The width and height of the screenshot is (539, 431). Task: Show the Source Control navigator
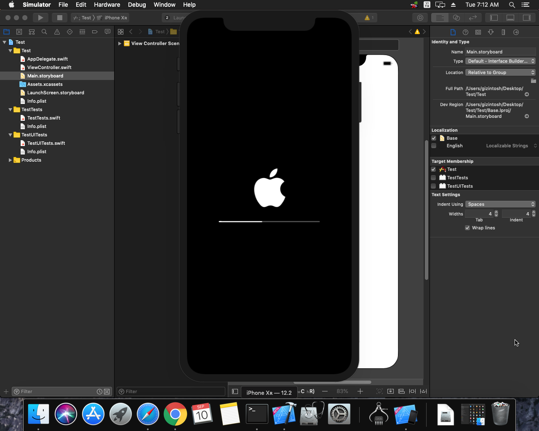pyautogui.click(x=19, y=32)
